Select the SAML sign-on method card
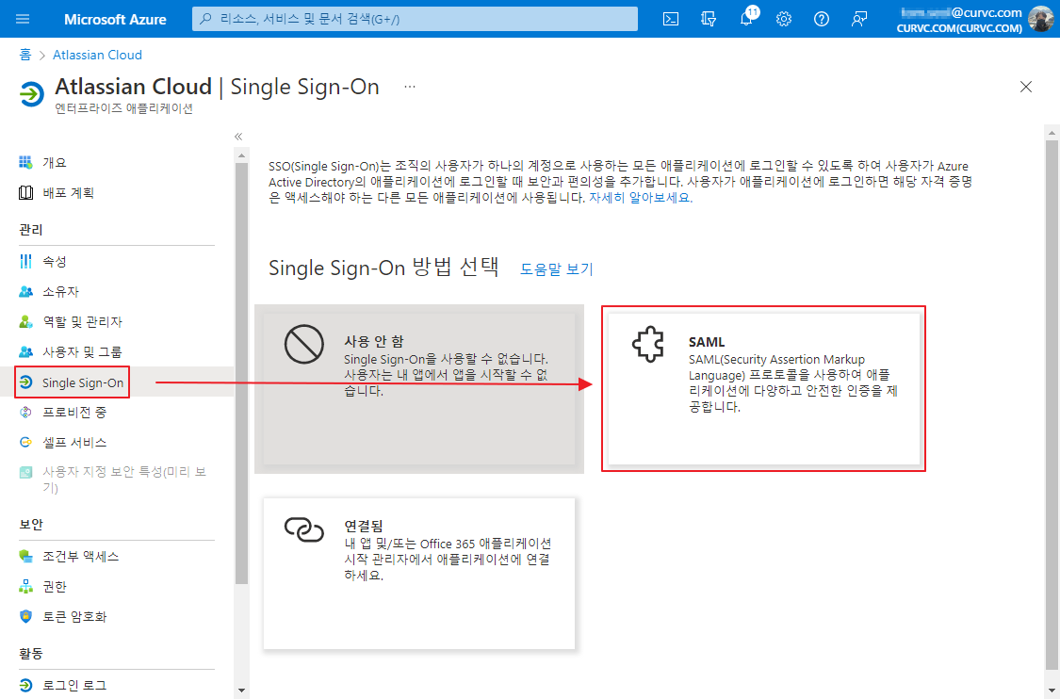This screenshot has height=699, width=1060. pos(764,389)
